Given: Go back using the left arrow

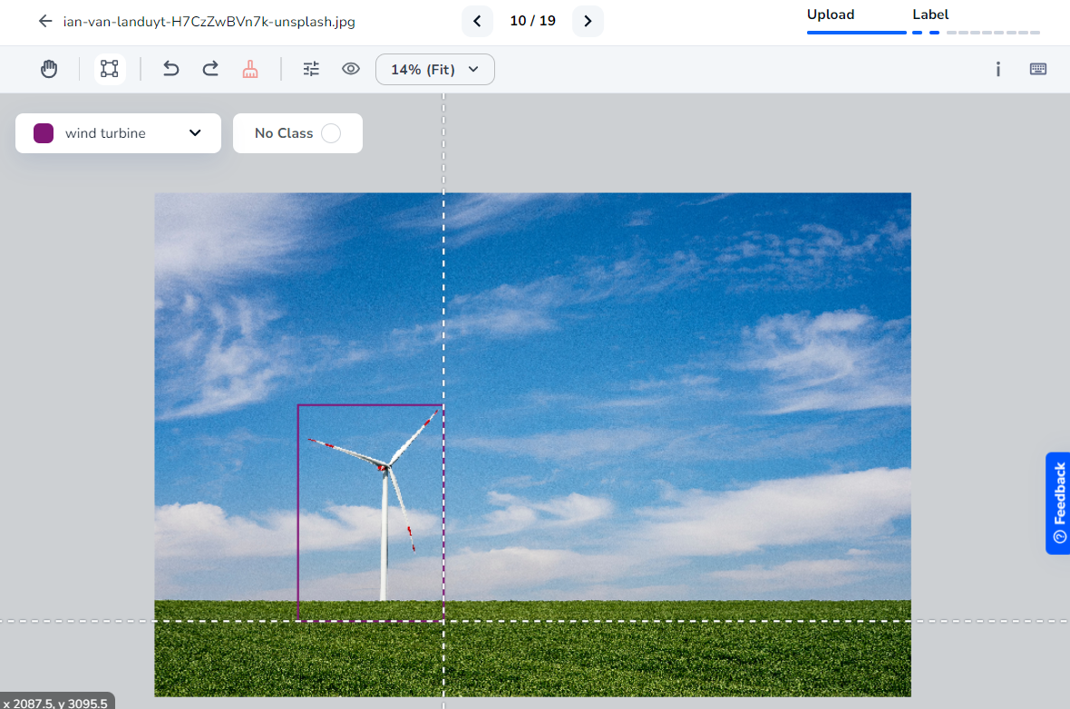Looking at the screenshot, I should (x=45, y=21).
